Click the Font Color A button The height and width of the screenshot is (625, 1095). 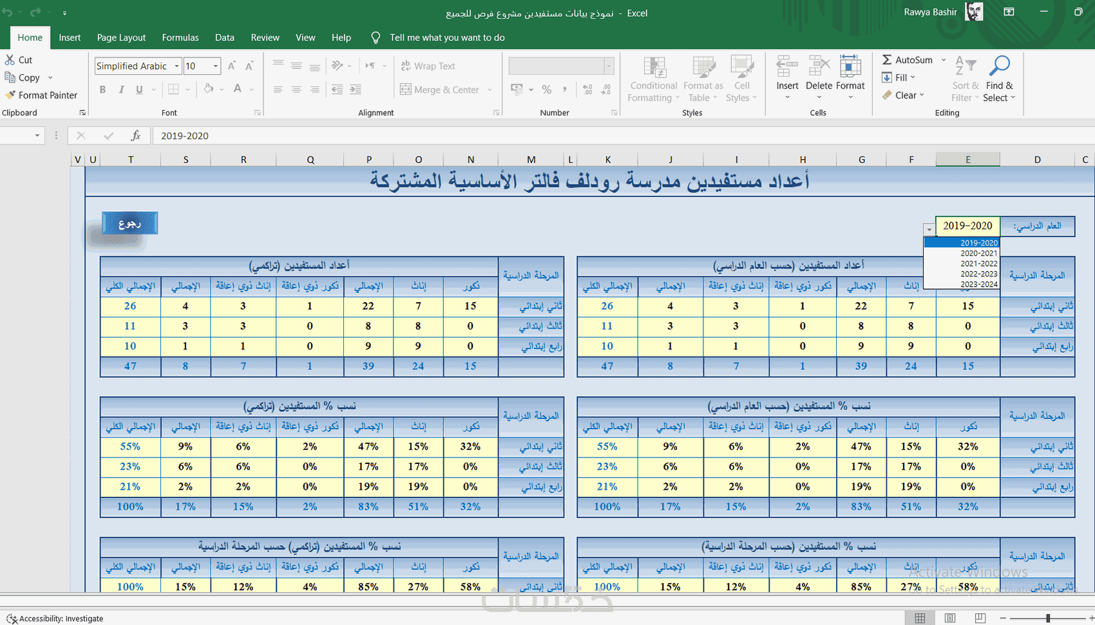[x=238, y=89]
